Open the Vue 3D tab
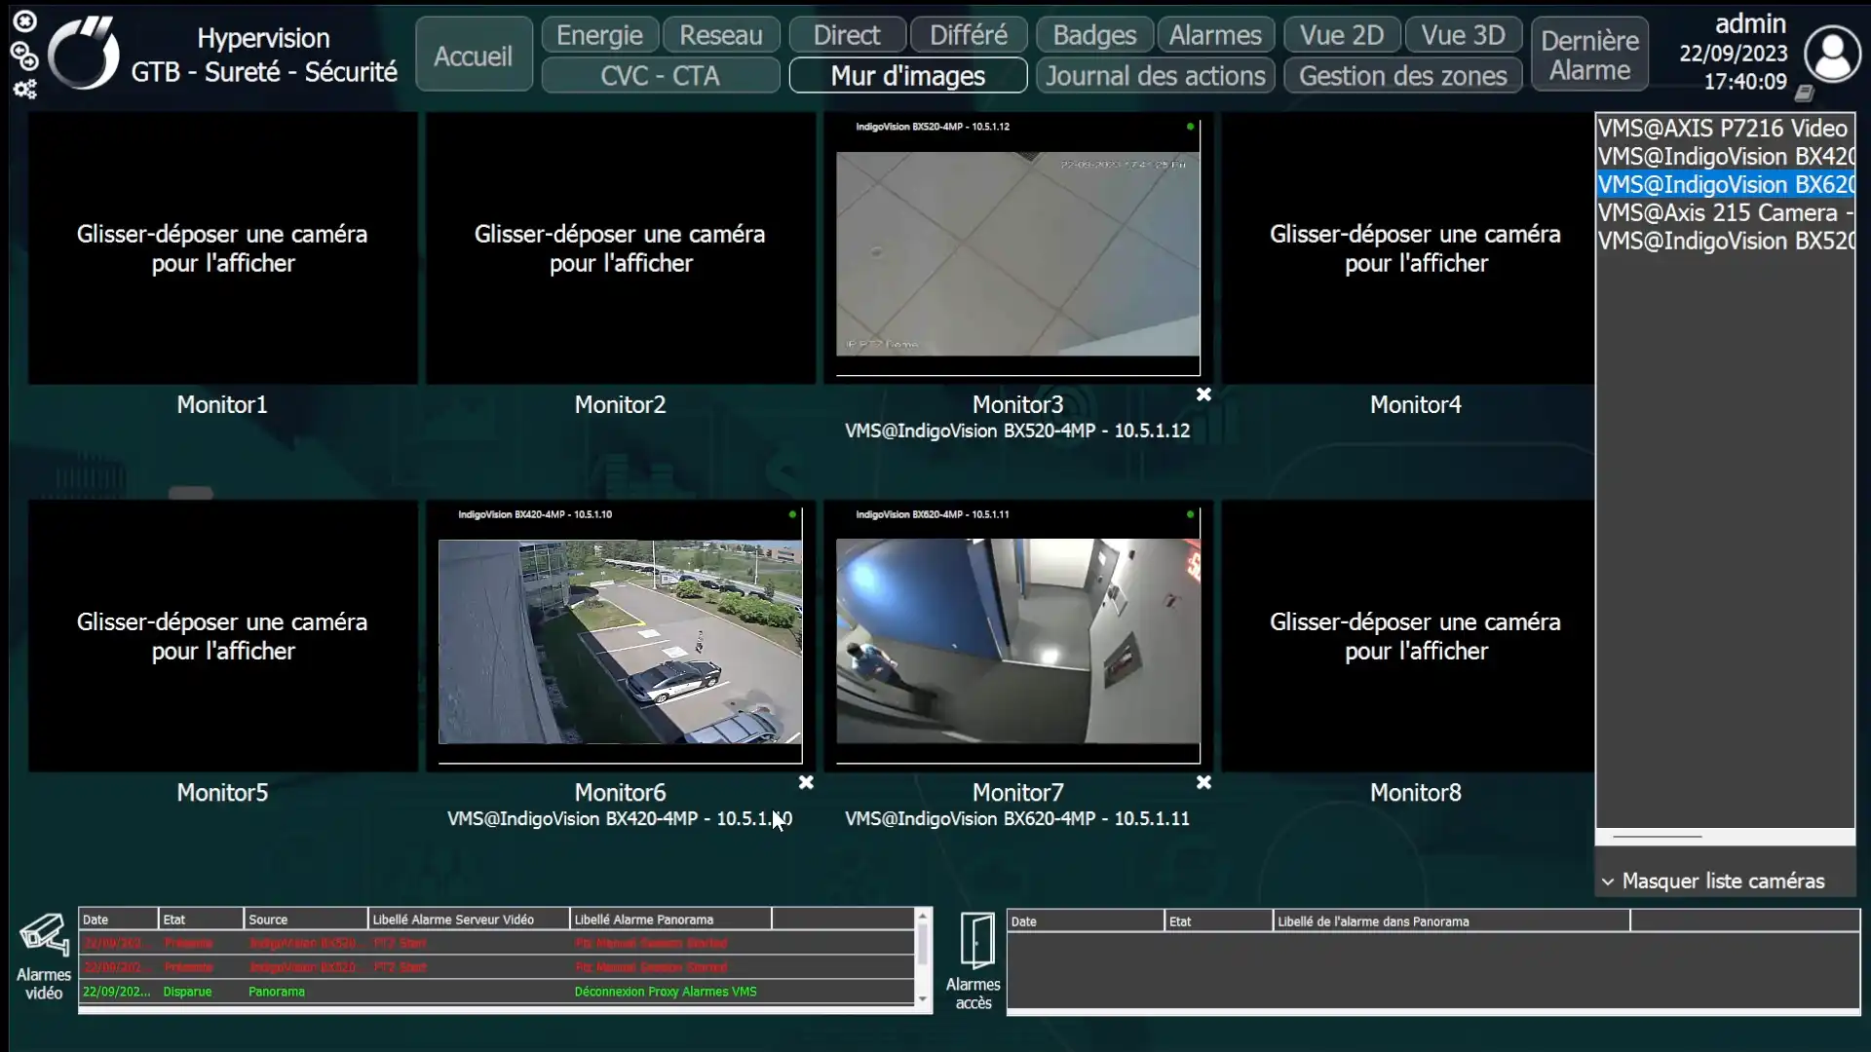1871x1052 pixels. tap(1463, 35)
